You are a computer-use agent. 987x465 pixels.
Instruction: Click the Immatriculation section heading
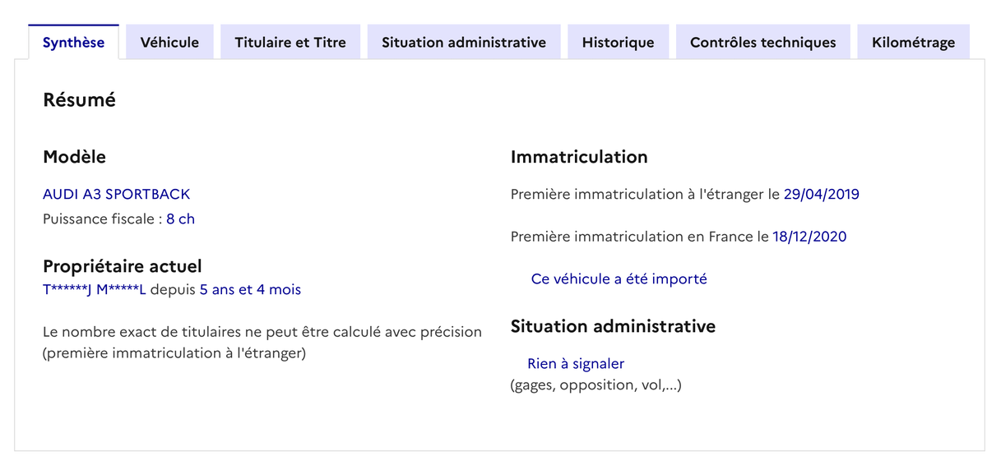pyautogui.click(x=579, y=157)
